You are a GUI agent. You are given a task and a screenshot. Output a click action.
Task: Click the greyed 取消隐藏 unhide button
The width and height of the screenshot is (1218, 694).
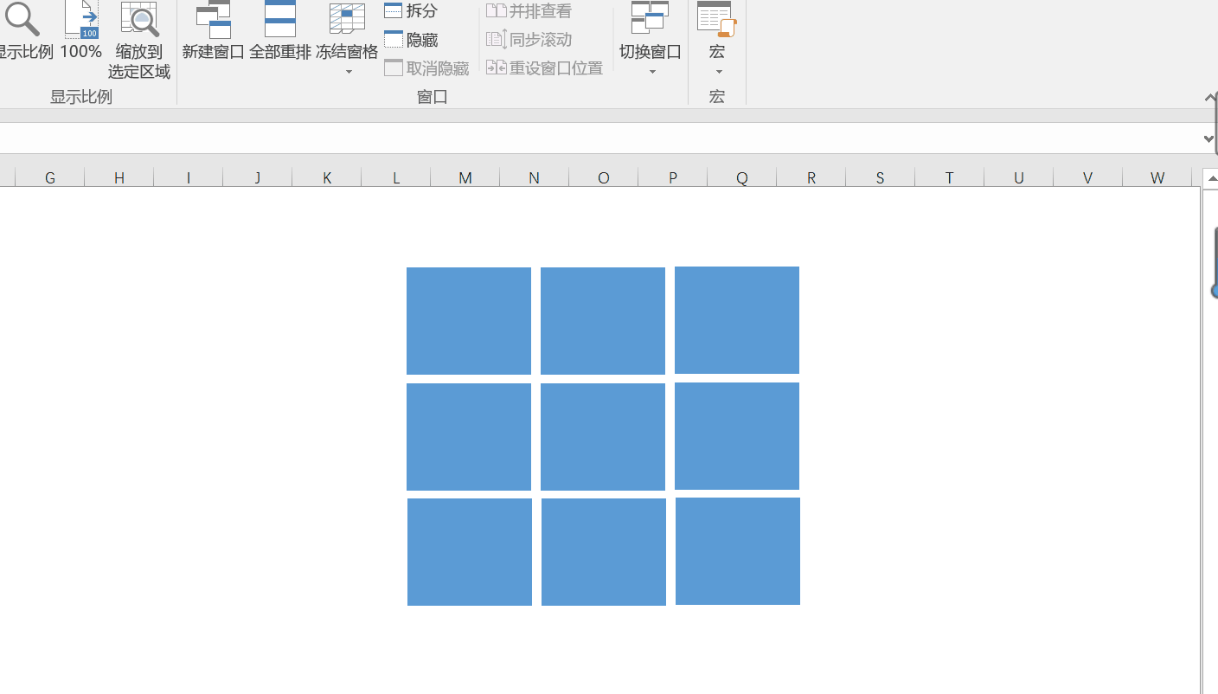tap(426, 68)
